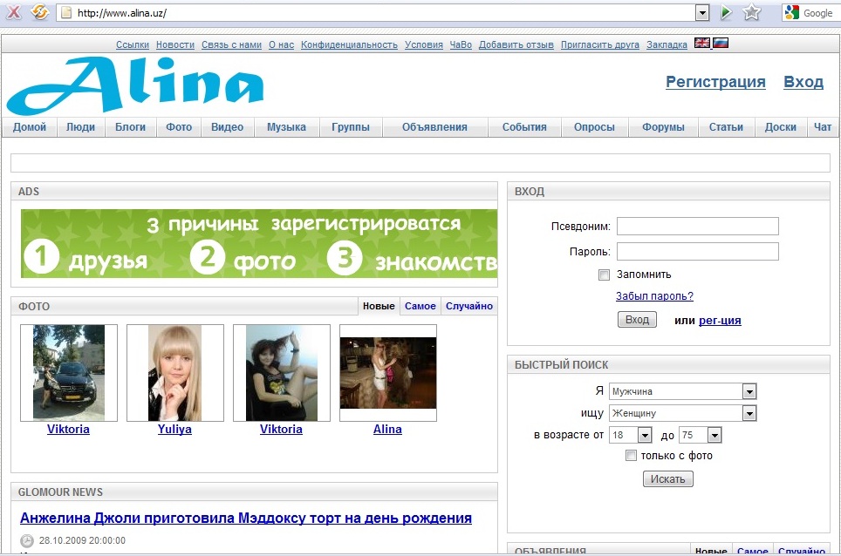Click the Google search engine icon
Screen dimensions: 841x556
coord(791,12)
